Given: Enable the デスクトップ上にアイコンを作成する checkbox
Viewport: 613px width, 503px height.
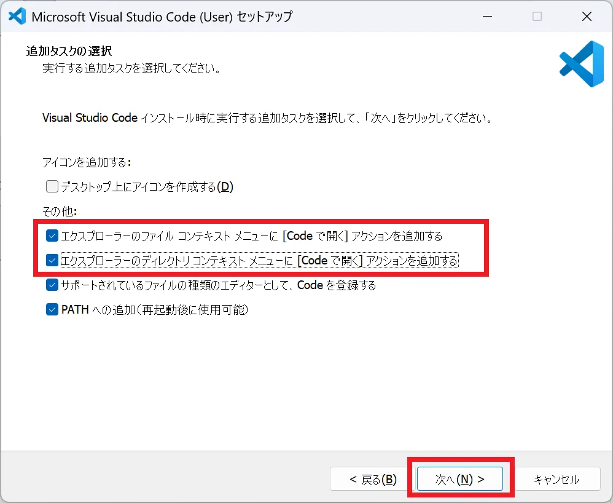Looking at the screenshot, I should (x=52, y=186).
